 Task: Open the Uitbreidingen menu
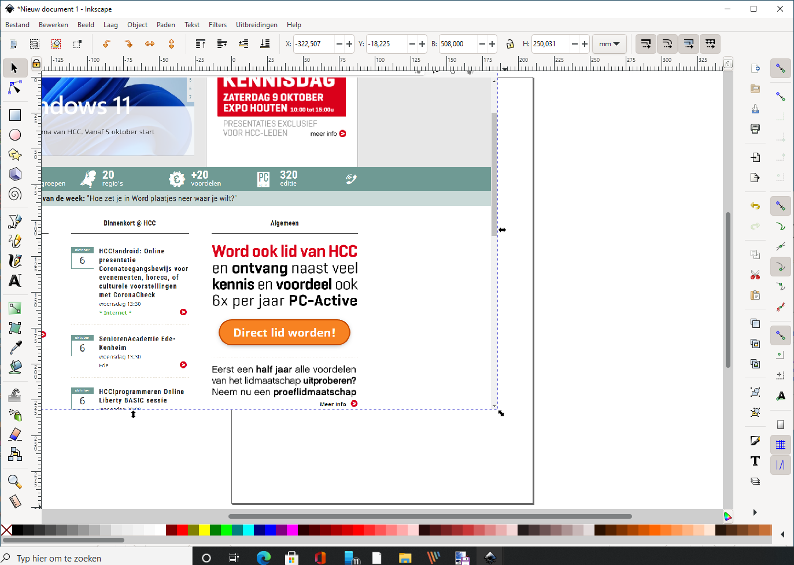point(257,25)
